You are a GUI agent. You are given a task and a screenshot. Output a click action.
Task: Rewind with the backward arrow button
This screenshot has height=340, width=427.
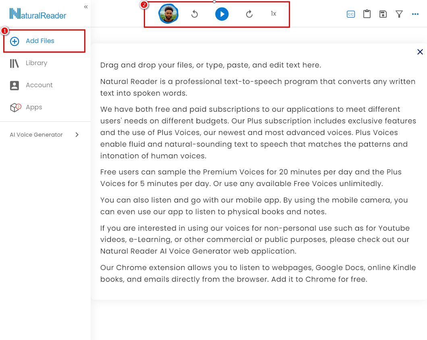click(195, 14)
